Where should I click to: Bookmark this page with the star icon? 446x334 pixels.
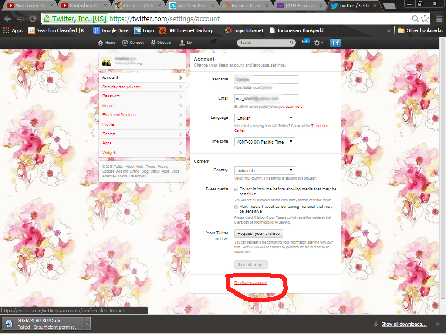(425, 19)
